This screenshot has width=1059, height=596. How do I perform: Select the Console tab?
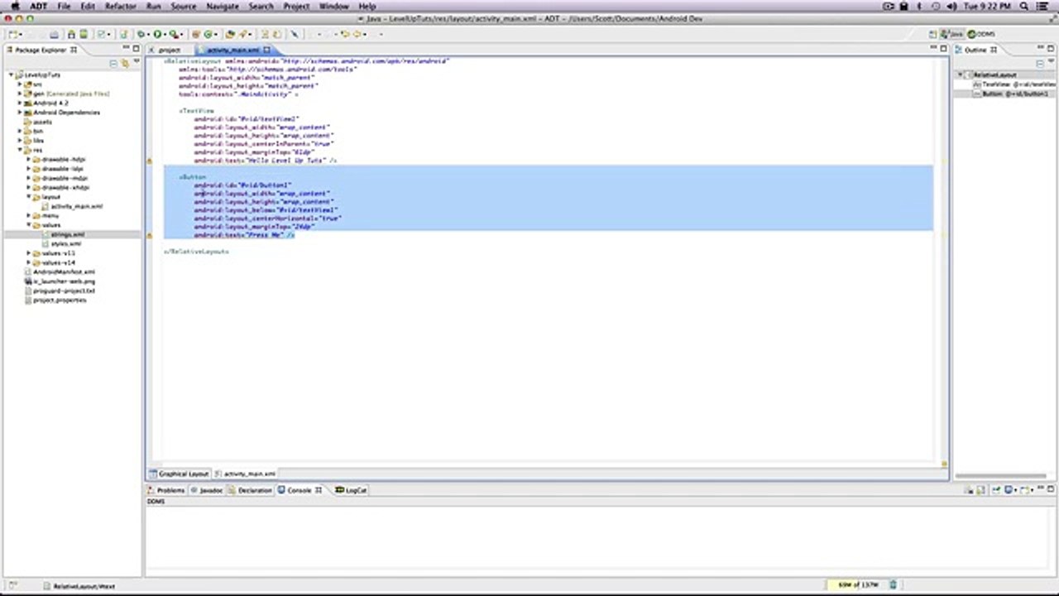tap(299, 490)
